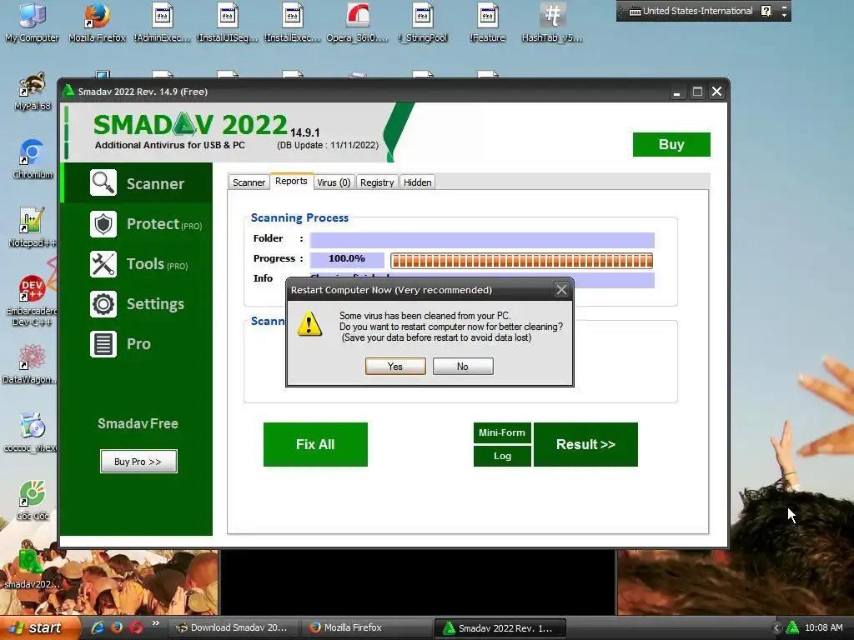Launch Firefox from quick launch bar

117,627
